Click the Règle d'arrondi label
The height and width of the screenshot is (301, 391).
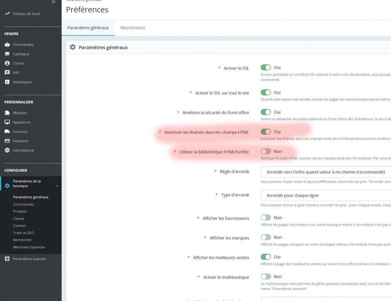[234, 172]
